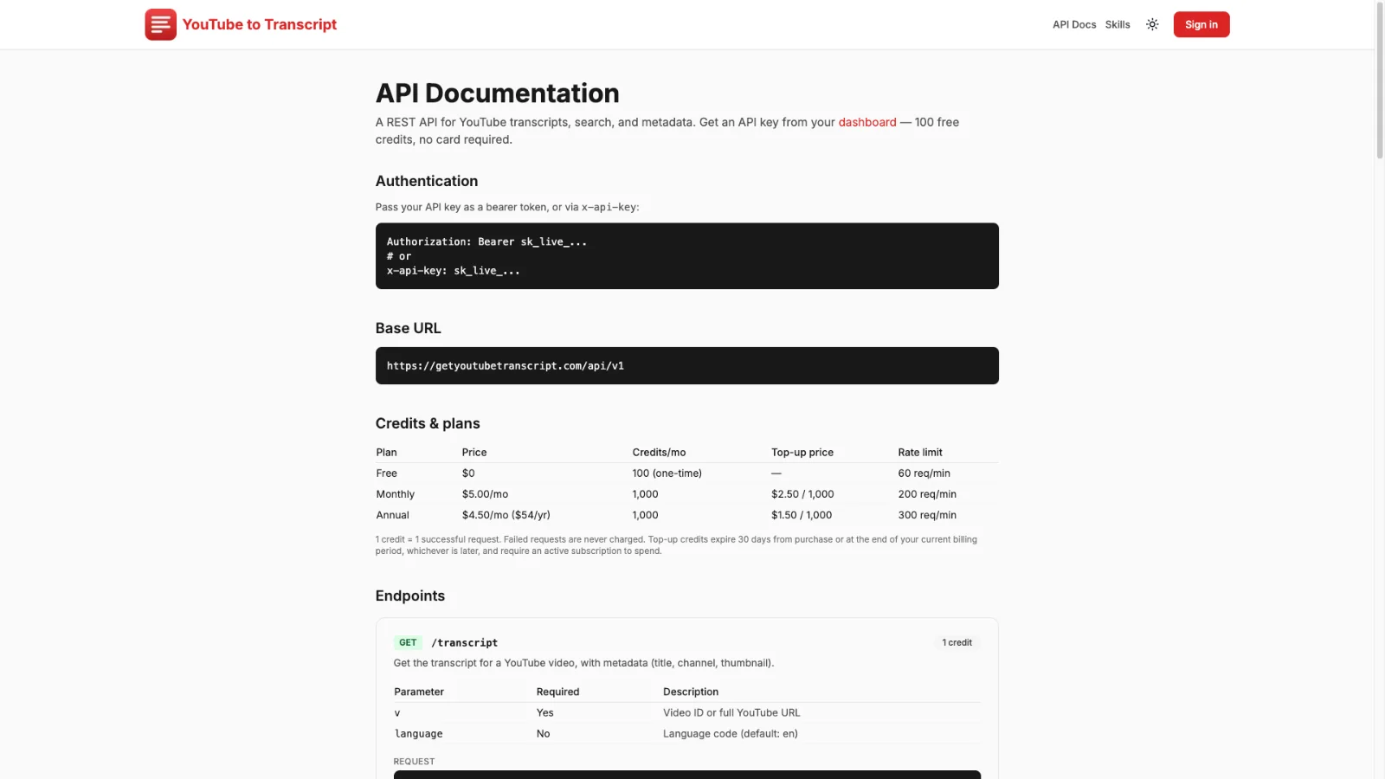Click the Credits/mo column header
Screen dimensions: 1385x779
[659, 453]
